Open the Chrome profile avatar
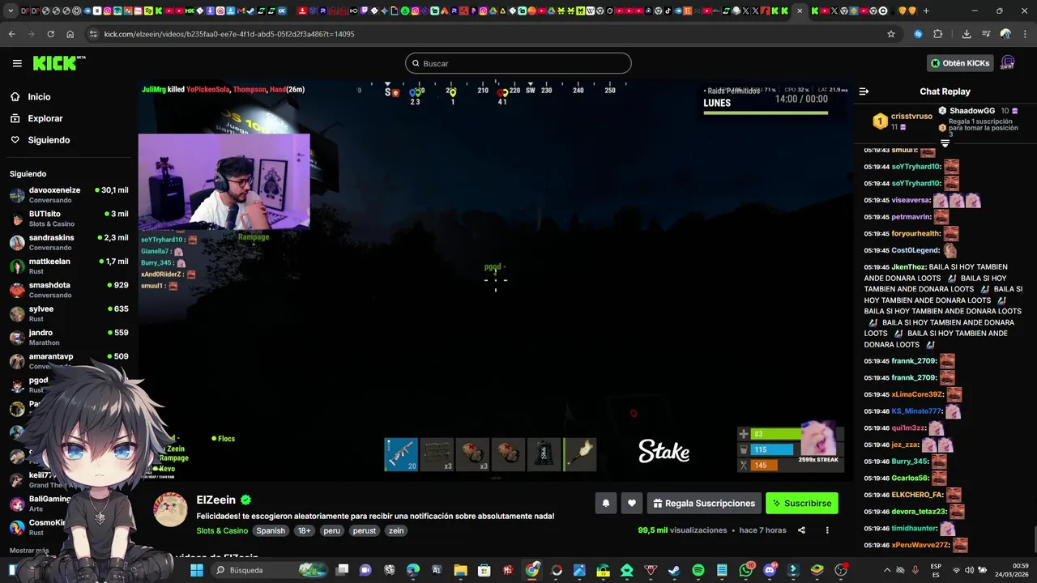This screenshot has height=583, width=1037. tap(1005, 34)
